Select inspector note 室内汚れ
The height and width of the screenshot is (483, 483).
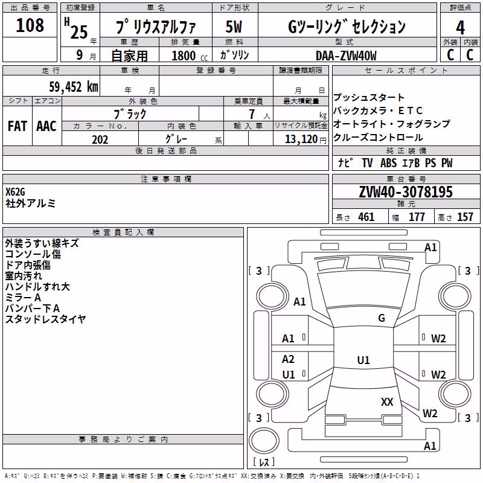point(24,276)
